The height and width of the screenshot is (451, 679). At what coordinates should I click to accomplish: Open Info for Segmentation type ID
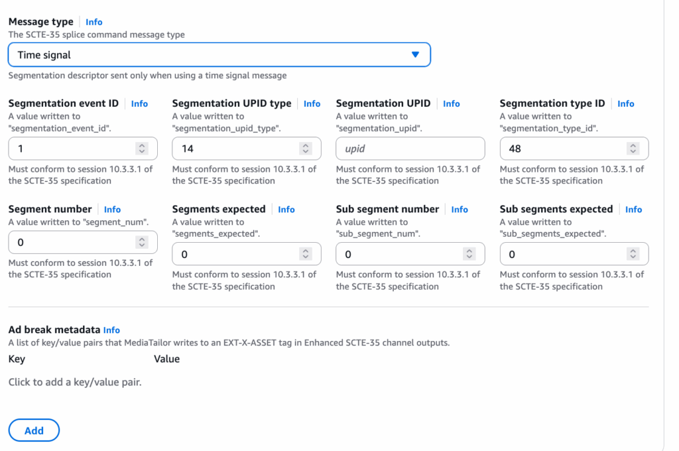coord(625,103)
